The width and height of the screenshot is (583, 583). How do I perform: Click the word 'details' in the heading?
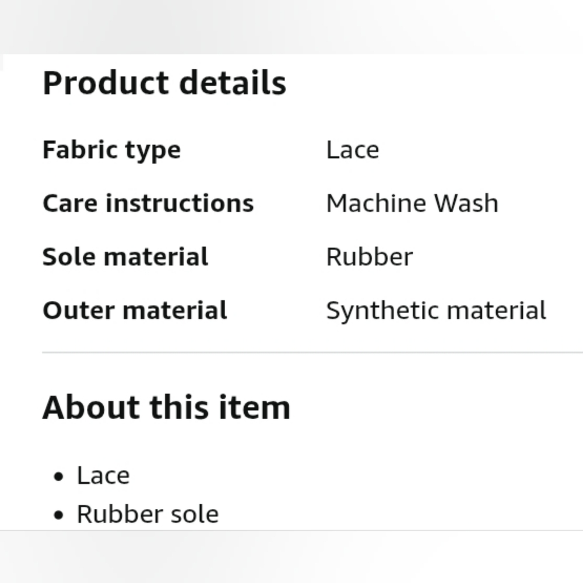click(x=233, y=83)
